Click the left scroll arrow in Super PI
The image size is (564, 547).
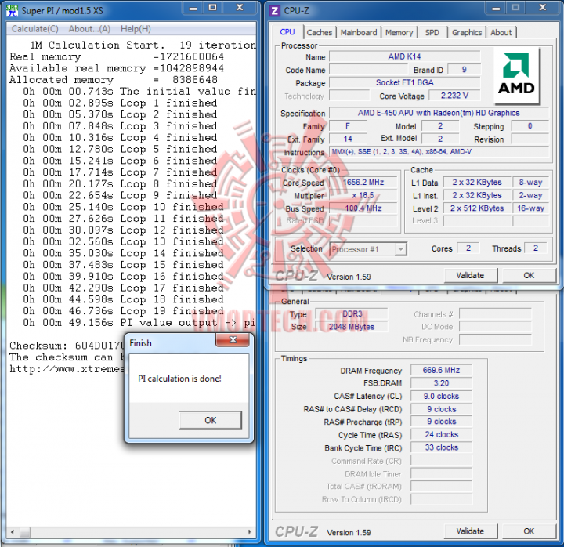click(x=13, y=532)
